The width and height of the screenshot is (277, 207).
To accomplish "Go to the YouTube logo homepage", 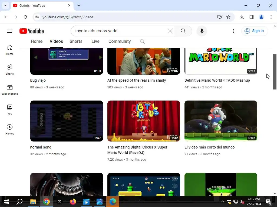I will 32,31.
